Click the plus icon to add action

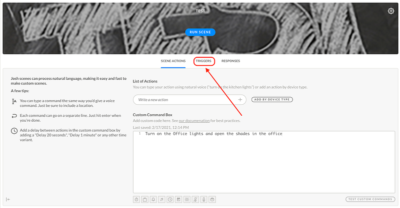[240, 100]
